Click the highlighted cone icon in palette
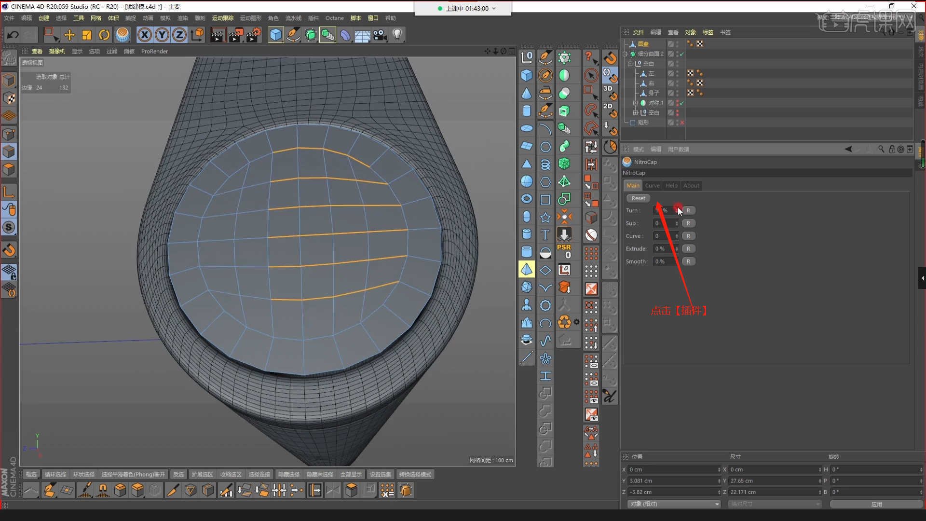Image resolution: width=926 pixels, height=521 pixels. (527, 269)
